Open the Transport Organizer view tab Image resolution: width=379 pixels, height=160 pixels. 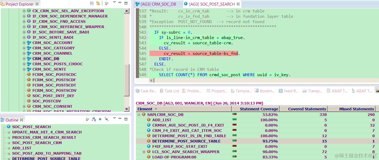point(312,91)
